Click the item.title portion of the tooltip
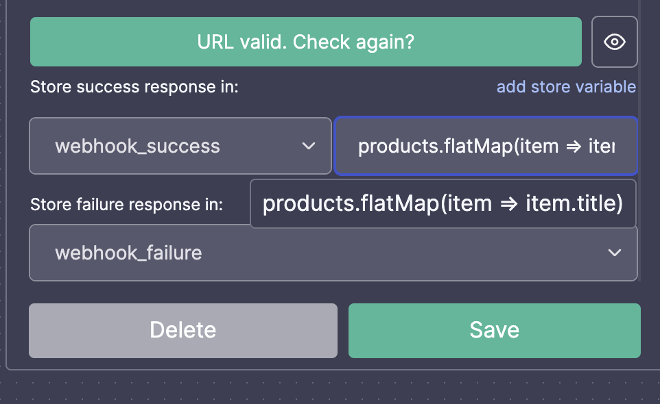 point(574,203)
